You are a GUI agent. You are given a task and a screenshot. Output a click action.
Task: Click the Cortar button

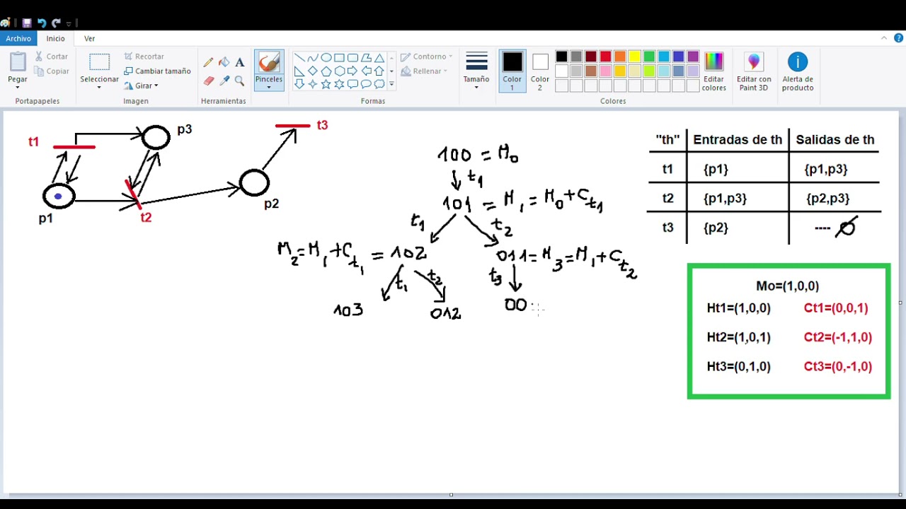[x=52, y=57]
